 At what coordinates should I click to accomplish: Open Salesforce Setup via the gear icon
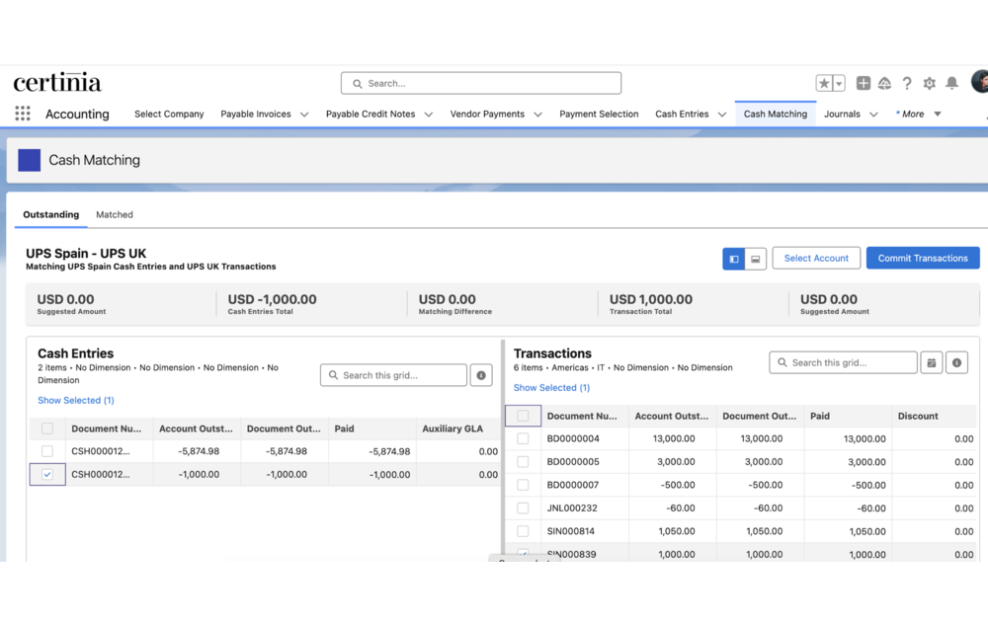(929, 83)
